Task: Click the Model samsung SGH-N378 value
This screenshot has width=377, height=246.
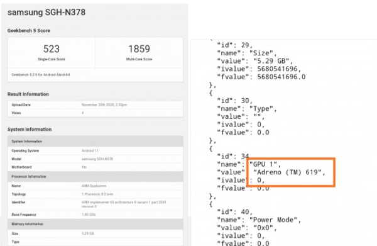Action: click(97, 159)
